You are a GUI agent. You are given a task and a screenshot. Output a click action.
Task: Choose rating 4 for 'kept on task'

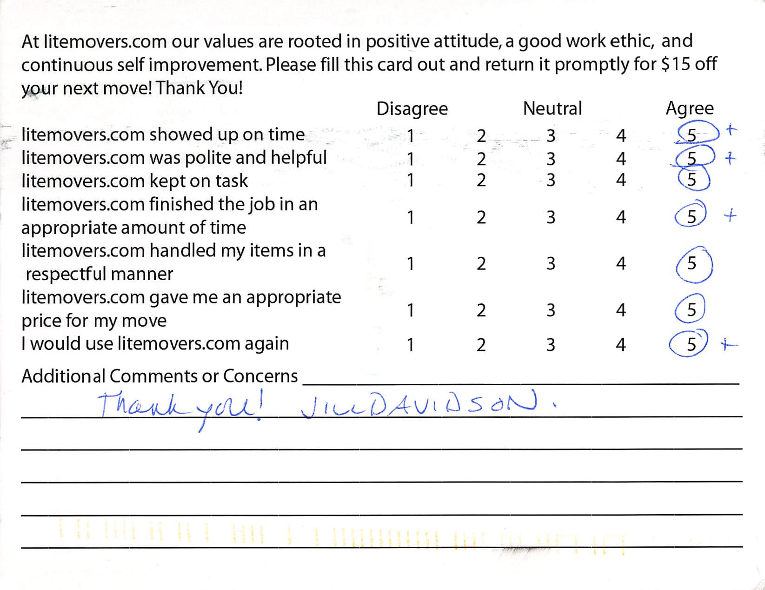pos(620,180)
